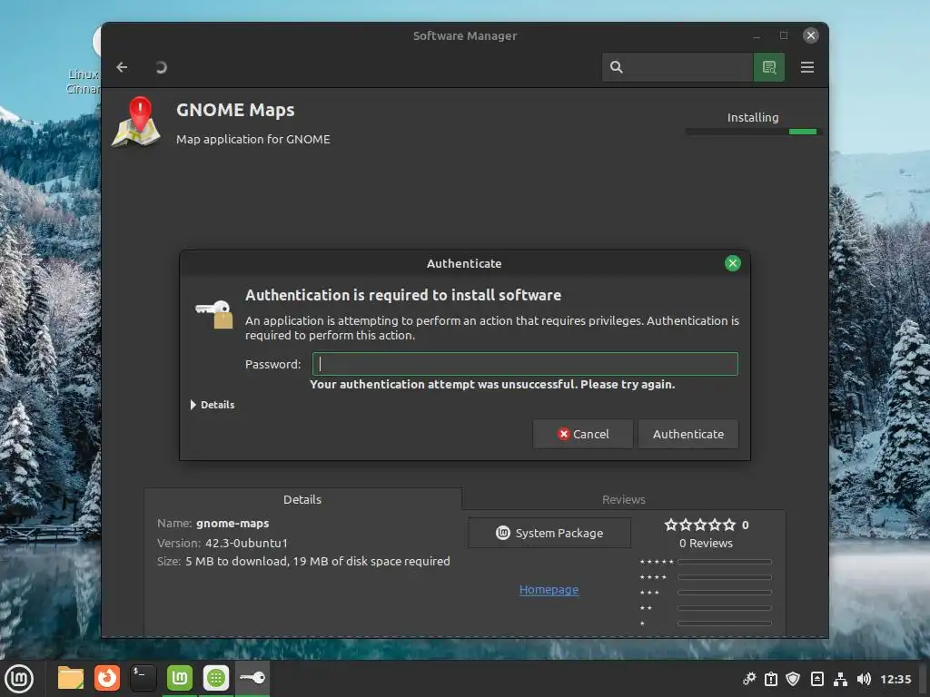Go back using the arrow in Software Manager

[123, 67]
